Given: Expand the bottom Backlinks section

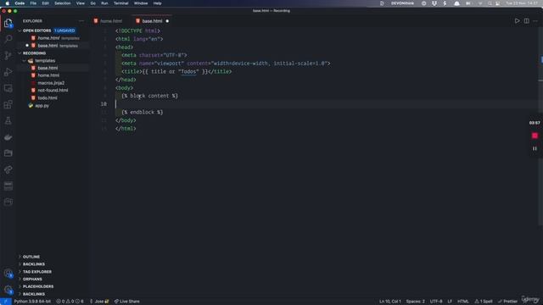Looking at the screenshot, I should point(34,294).
